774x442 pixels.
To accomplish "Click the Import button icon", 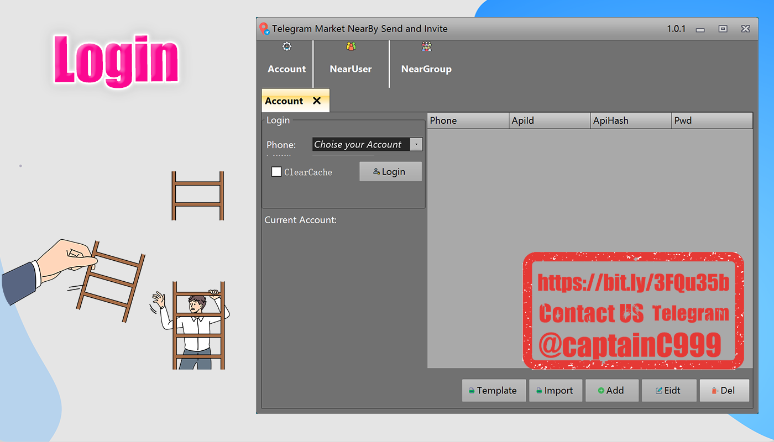I will pos(539,391).
